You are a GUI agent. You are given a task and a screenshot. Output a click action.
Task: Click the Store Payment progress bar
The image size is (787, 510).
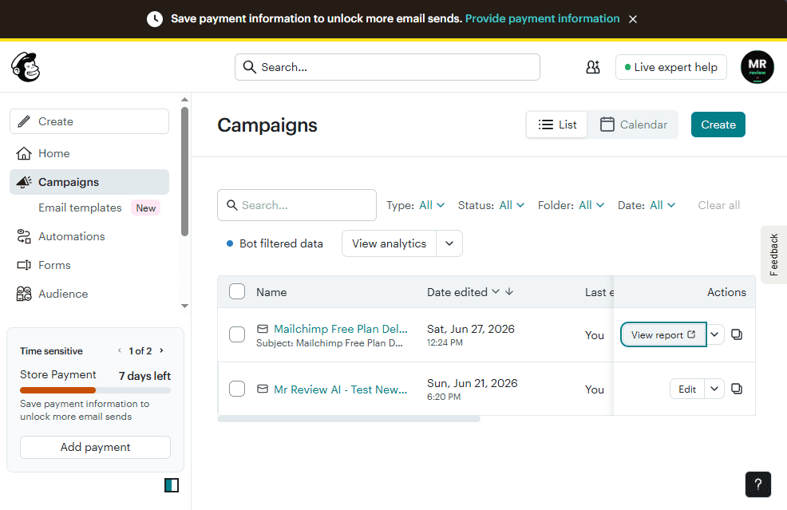click(x=95, y=390)
